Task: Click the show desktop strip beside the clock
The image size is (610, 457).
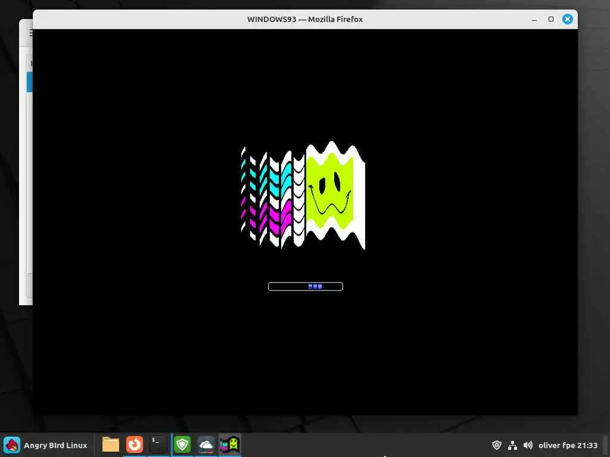Action: pyautogui.click(x=606, y=445)
